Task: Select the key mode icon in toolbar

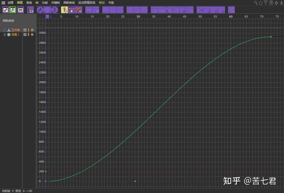Action: coord(5,10)
